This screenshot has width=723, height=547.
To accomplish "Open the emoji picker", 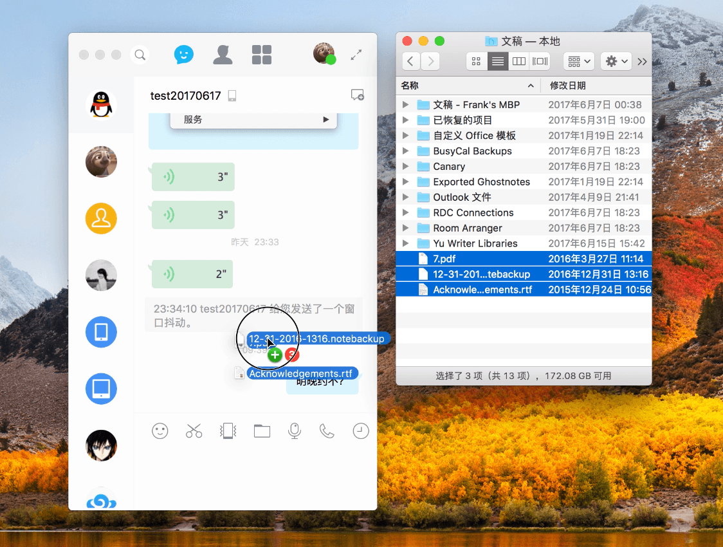I will pos(160,431).
